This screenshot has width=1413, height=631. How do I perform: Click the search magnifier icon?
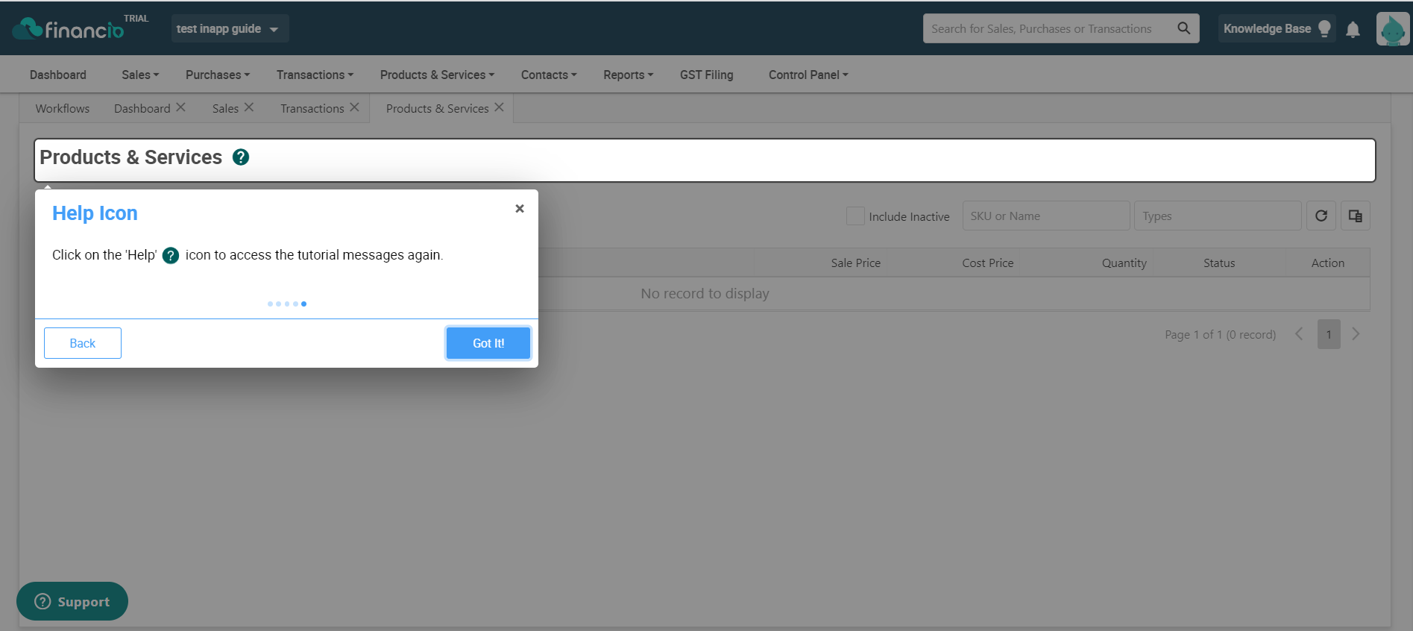coord(1183,28)
